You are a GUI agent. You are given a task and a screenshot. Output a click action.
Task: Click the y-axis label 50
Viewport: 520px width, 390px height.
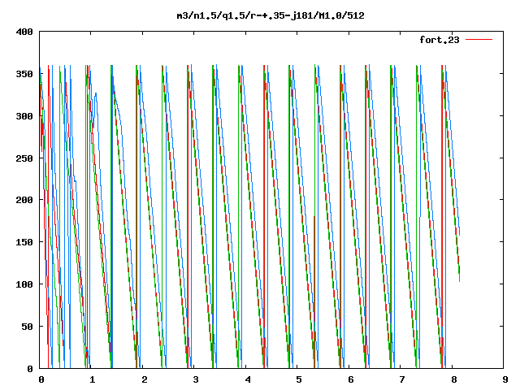[x=27, y=327]
